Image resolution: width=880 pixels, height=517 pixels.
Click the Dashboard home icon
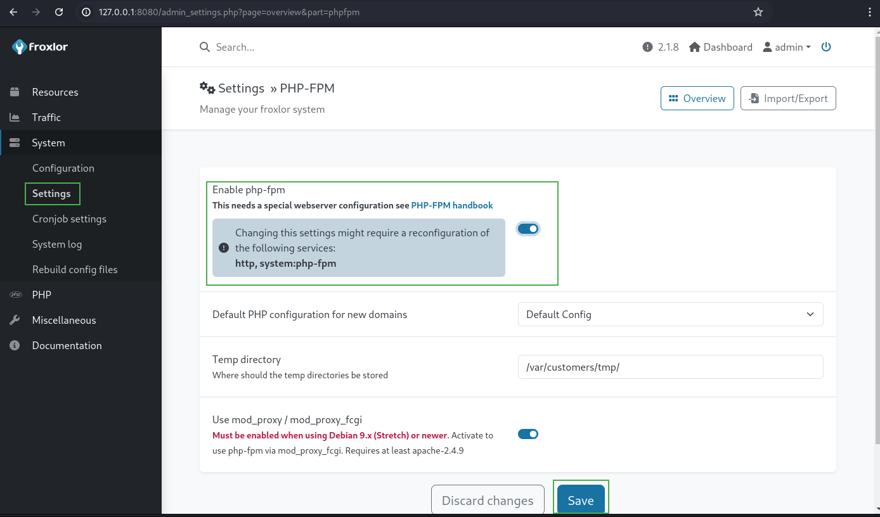(694, 47)
